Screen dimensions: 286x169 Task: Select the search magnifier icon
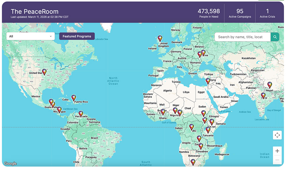pyautogui.click(x=275, y=37)
